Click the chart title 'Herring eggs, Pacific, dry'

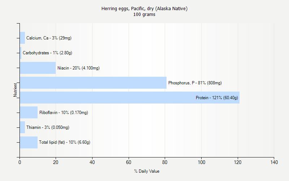pyautogui.click(x=144, y=9)
